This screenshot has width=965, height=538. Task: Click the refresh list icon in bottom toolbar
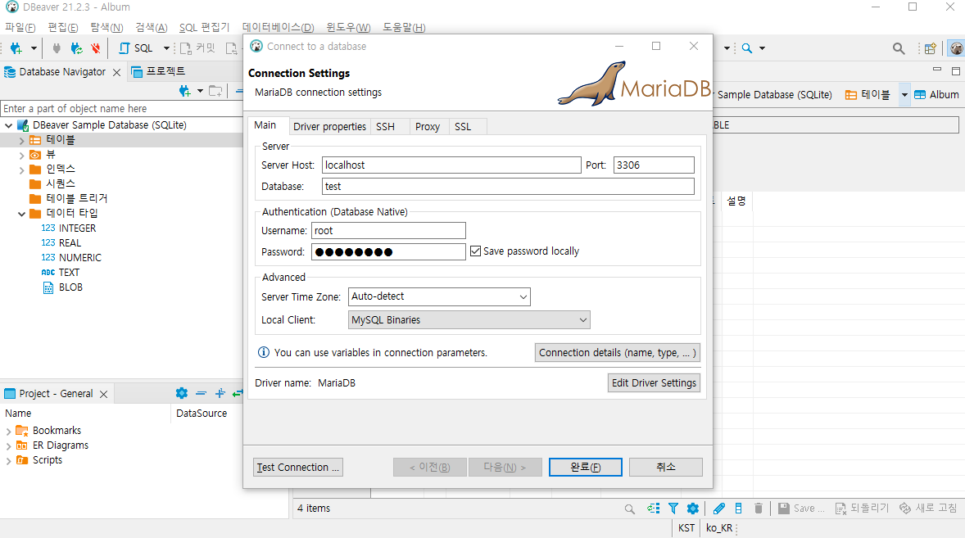[653, 509]
